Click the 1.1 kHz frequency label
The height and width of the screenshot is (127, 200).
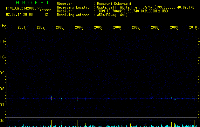(x=3, y=41)
